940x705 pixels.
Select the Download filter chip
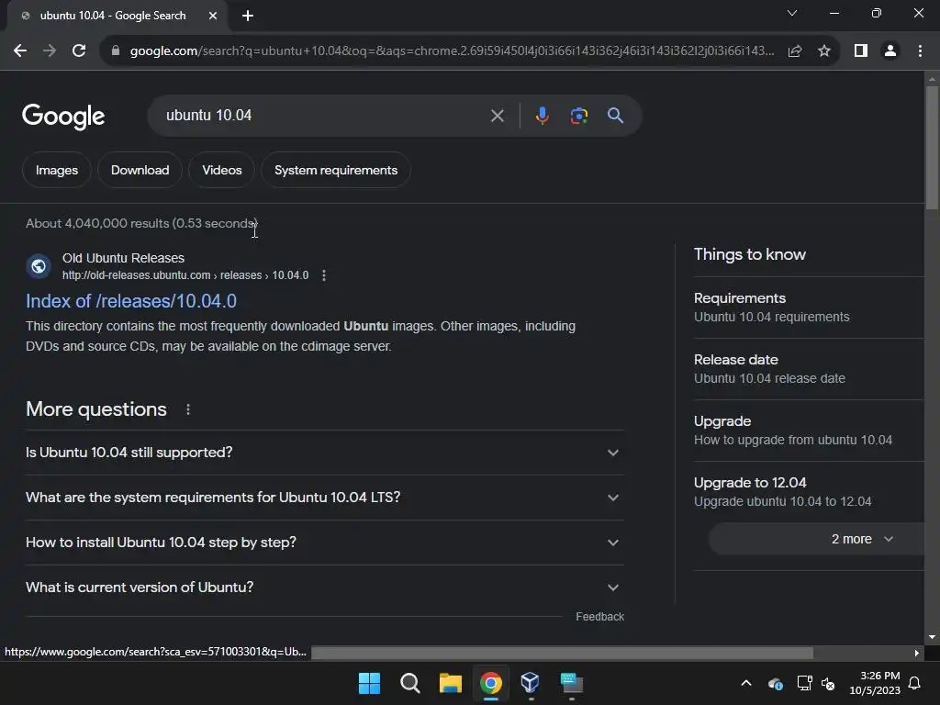click(140, 170)
